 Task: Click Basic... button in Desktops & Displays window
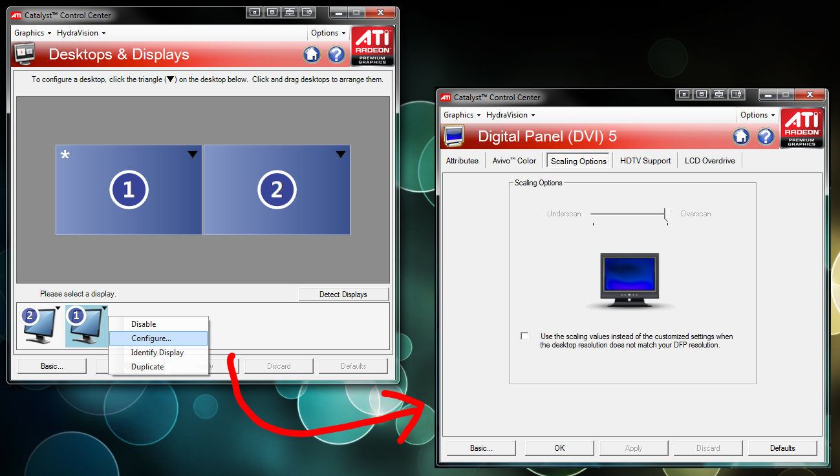point(52,366)
